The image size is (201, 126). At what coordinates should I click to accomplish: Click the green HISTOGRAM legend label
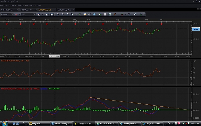click(54, 89)
